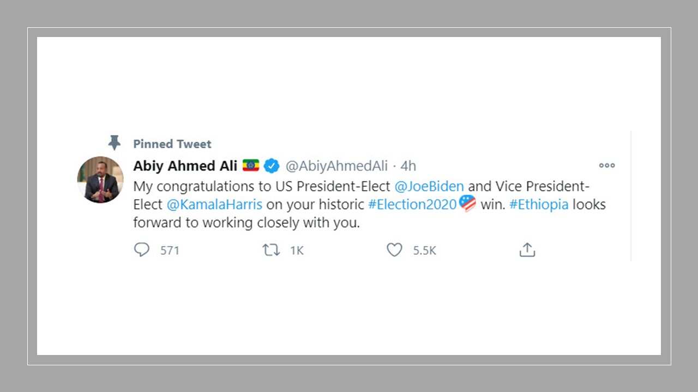Viewport: 698px width, 392px height.
Task: Open the share tweet icon
Action: click(527, 250)
